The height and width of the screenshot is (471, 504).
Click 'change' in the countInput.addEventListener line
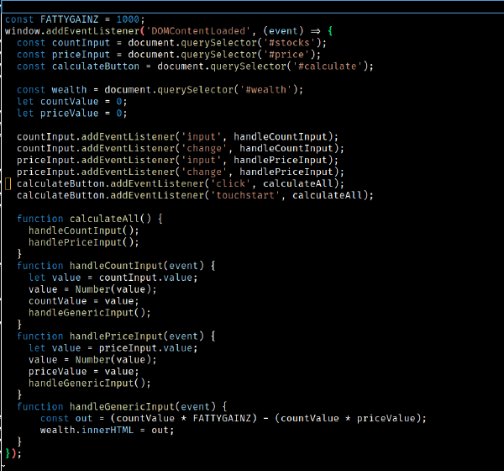click(x=204, y=148)
